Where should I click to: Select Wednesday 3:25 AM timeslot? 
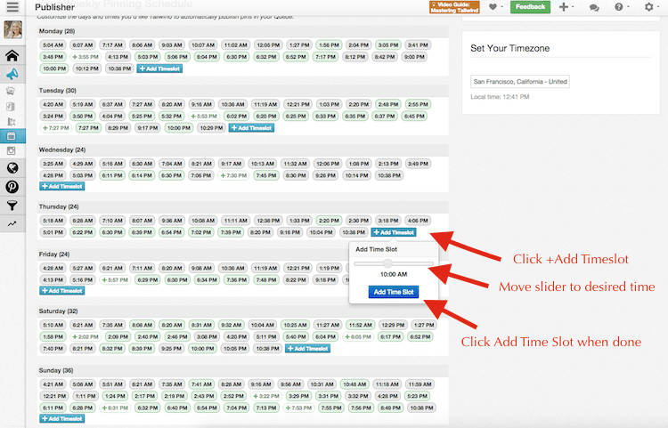pos(53,164)
